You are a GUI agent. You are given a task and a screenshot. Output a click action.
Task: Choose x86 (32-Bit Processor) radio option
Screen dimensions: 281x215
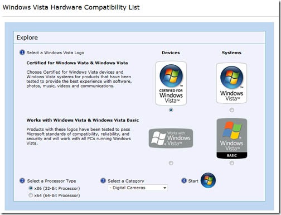[x=31, y=188]
